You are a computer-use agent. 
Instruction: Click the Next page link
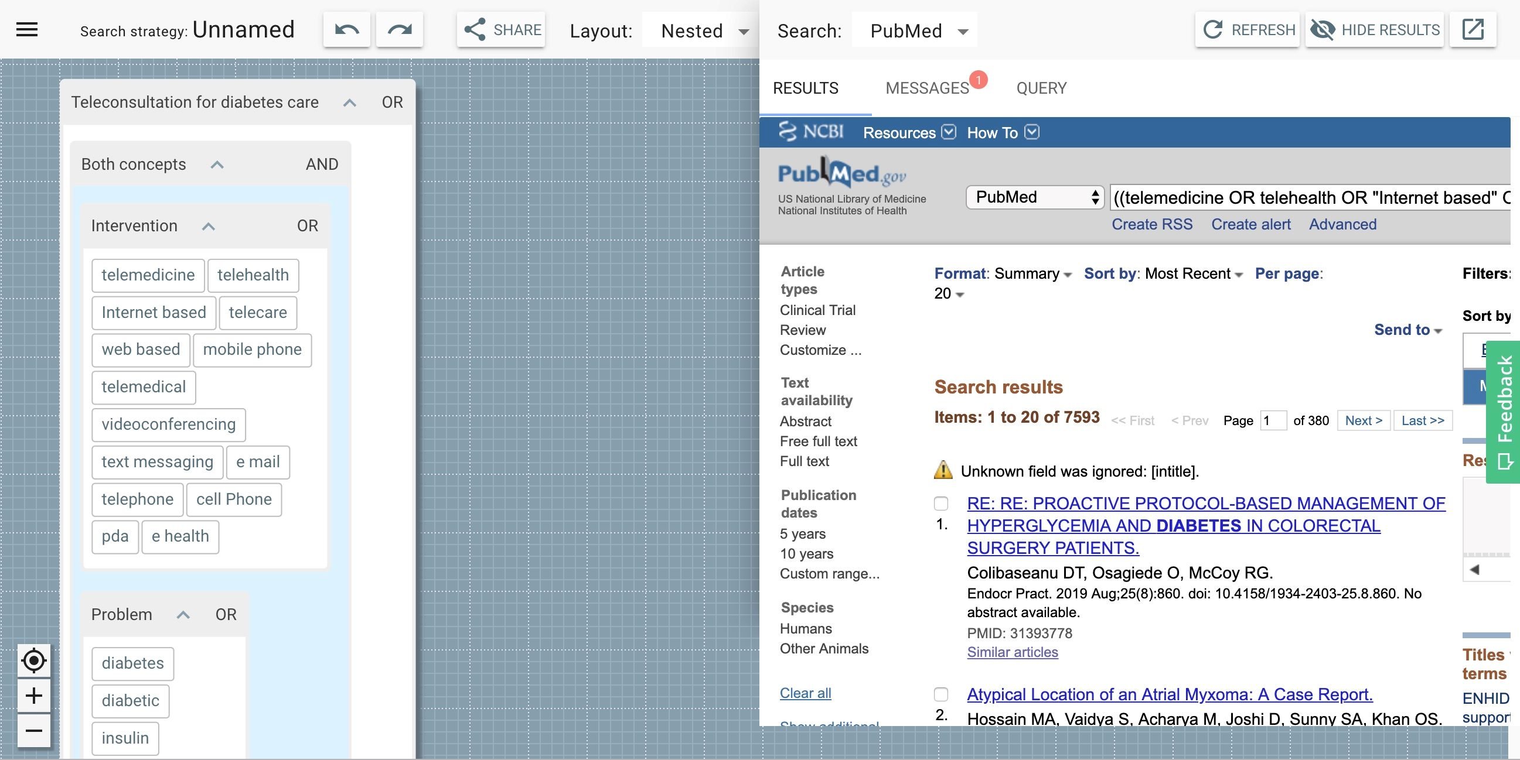point(1363,421)
